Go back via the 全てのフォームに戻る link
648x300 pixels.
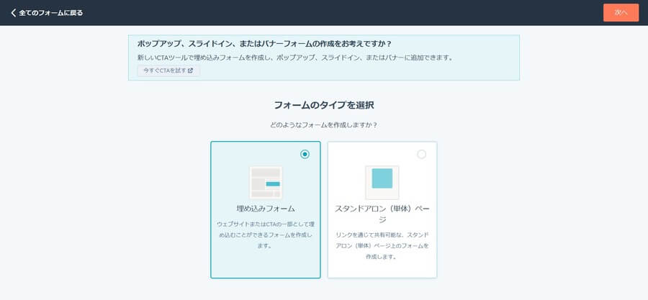click(47, 13)
